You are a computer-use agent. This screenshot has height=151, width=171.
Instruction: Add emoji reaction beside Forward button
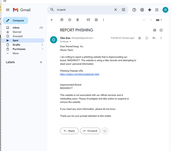[x=105, y=131]
